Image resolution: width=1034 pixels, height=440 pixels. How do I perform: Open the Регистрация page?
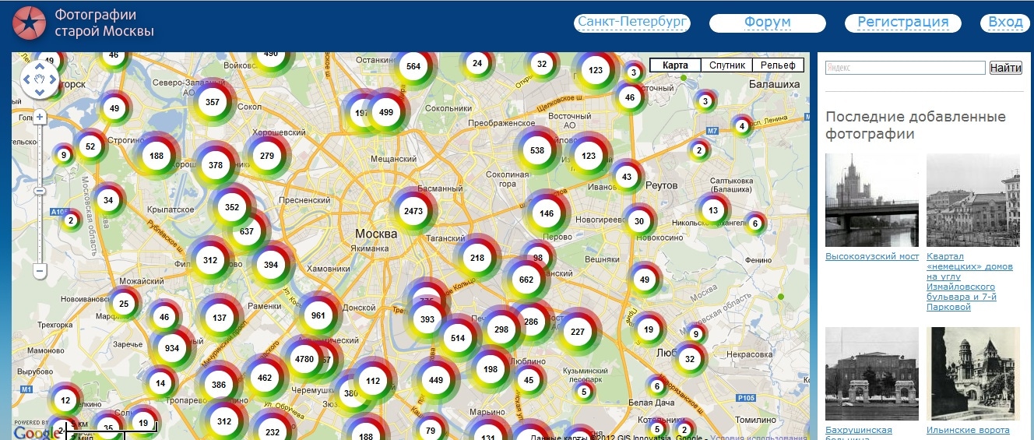(x=902, y=23)
